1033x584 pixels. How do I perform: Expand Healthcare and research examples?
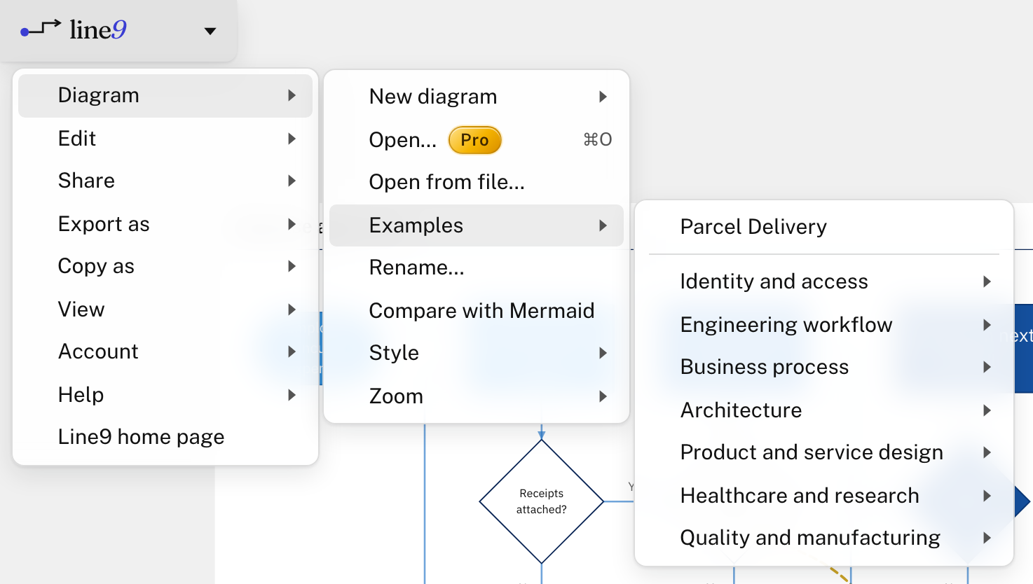click(x=824, y=496)
